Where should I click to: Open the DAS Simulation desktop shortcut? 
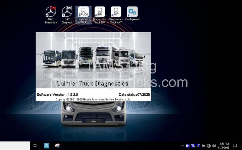tap(51, 12)
